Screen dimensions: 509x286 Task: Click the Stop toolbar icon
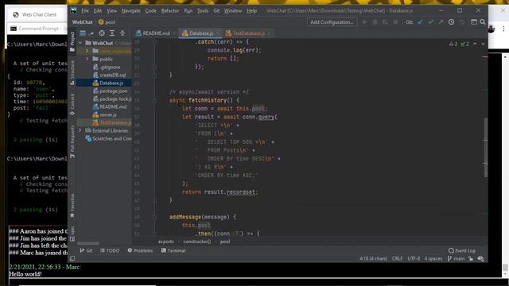395,22
